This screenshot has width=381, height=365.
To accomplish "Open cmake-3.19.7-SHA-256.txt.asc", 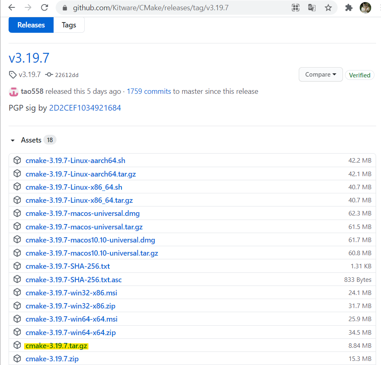I will pyautogui.click(x=74, y=280).
